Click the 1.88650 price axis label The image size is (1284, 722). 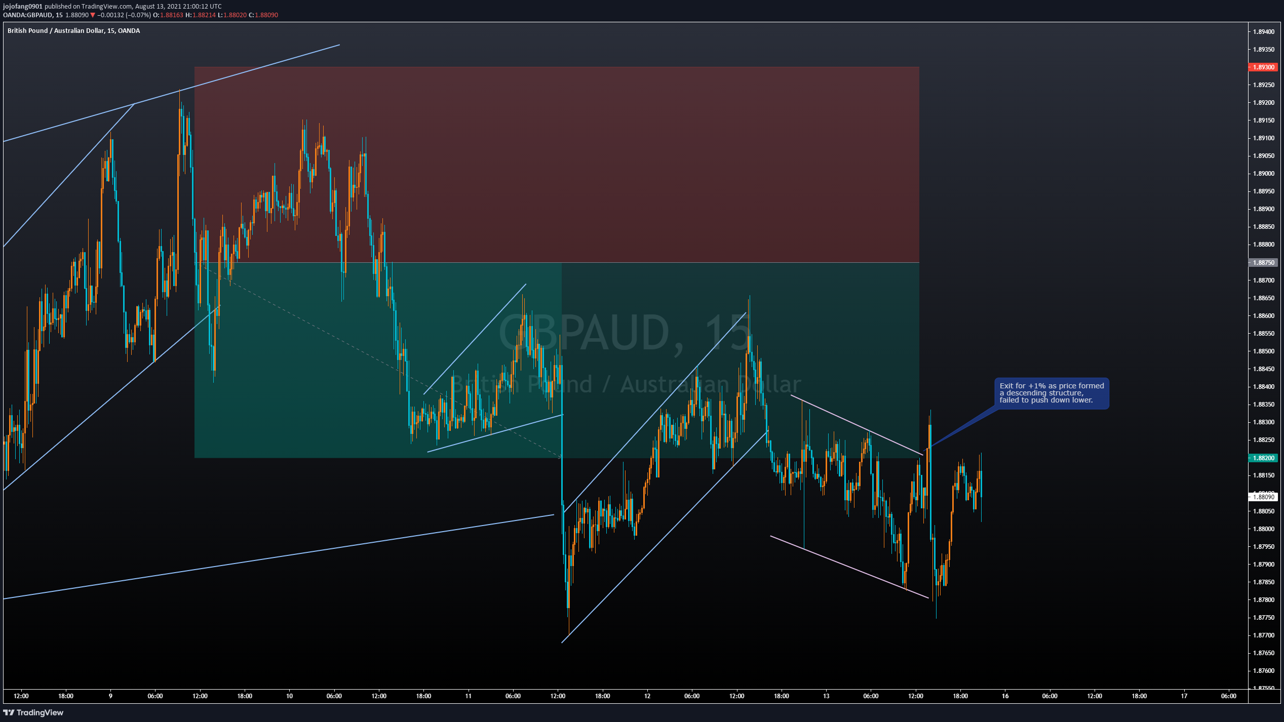click(x=1263, y=298)
